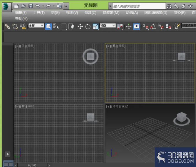
Task: Open the 视图(V) menu
Action: [x=72, y=13]
